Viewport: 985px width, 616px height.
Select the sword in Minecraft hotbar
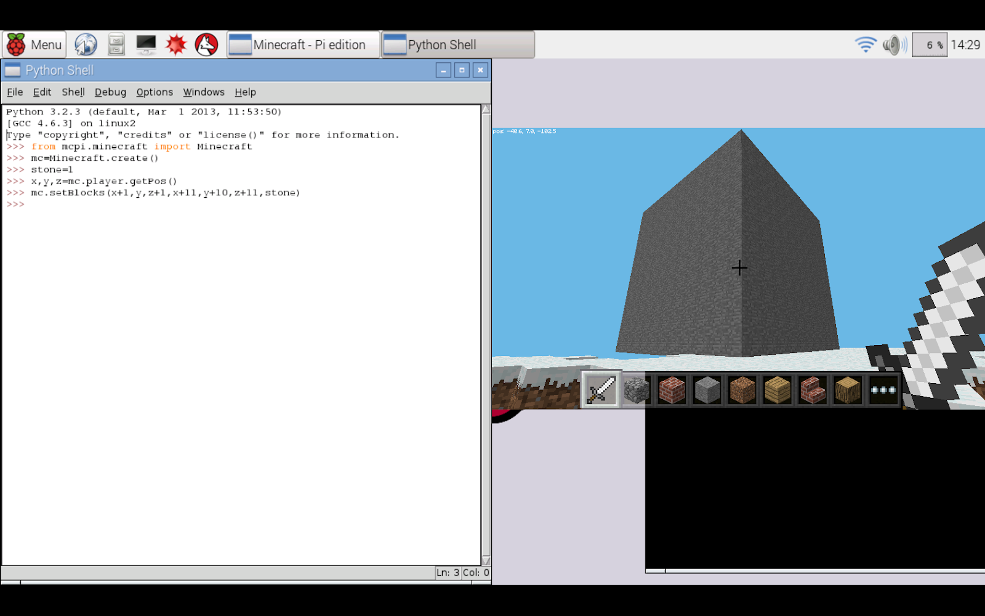(601, 390)
